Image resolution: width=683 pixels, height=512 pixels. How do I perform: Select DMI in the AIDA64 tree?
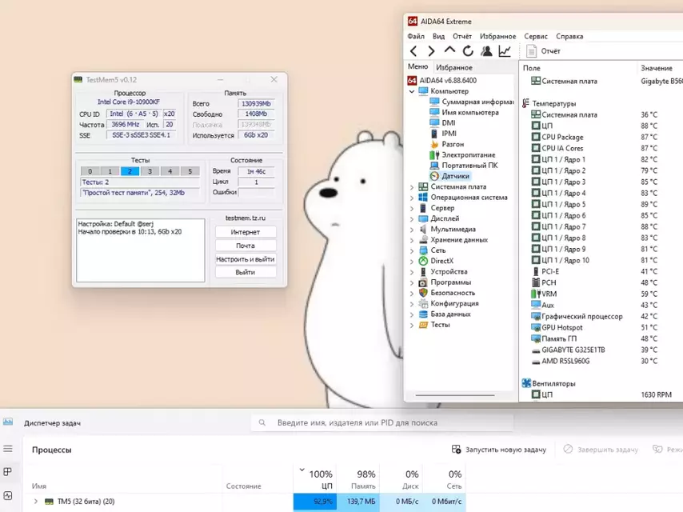tap(442, 123)
